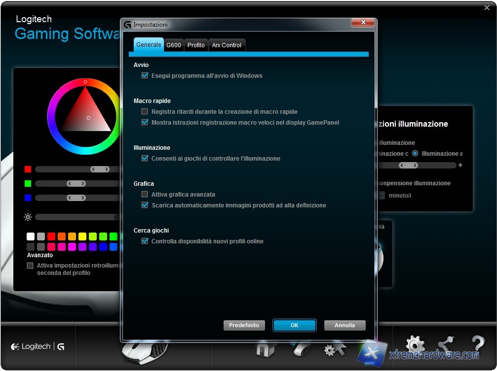Uncheck Controlla disponibilità nuovi profili online
The image size is (497, 371).
click(x=145, y=241)
